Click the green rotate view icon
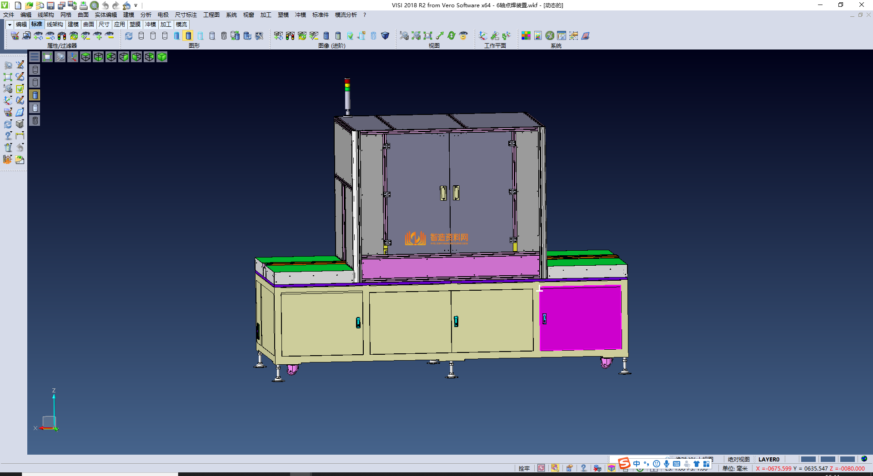This screenshot has width=873, height=476. [451, 36]
